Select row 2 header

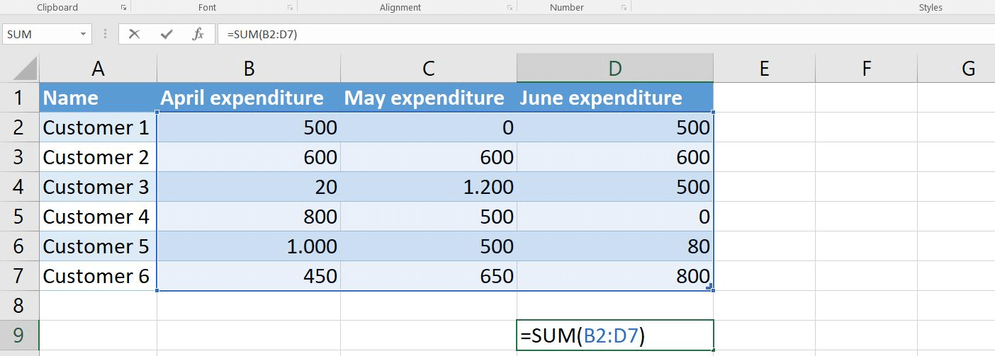tap(19, 127)
